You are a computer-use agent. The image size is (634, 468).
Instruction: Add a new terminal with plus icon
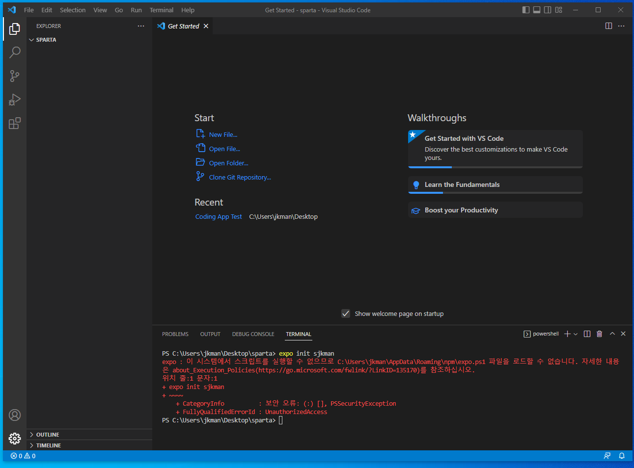click(x=567, y=334)
